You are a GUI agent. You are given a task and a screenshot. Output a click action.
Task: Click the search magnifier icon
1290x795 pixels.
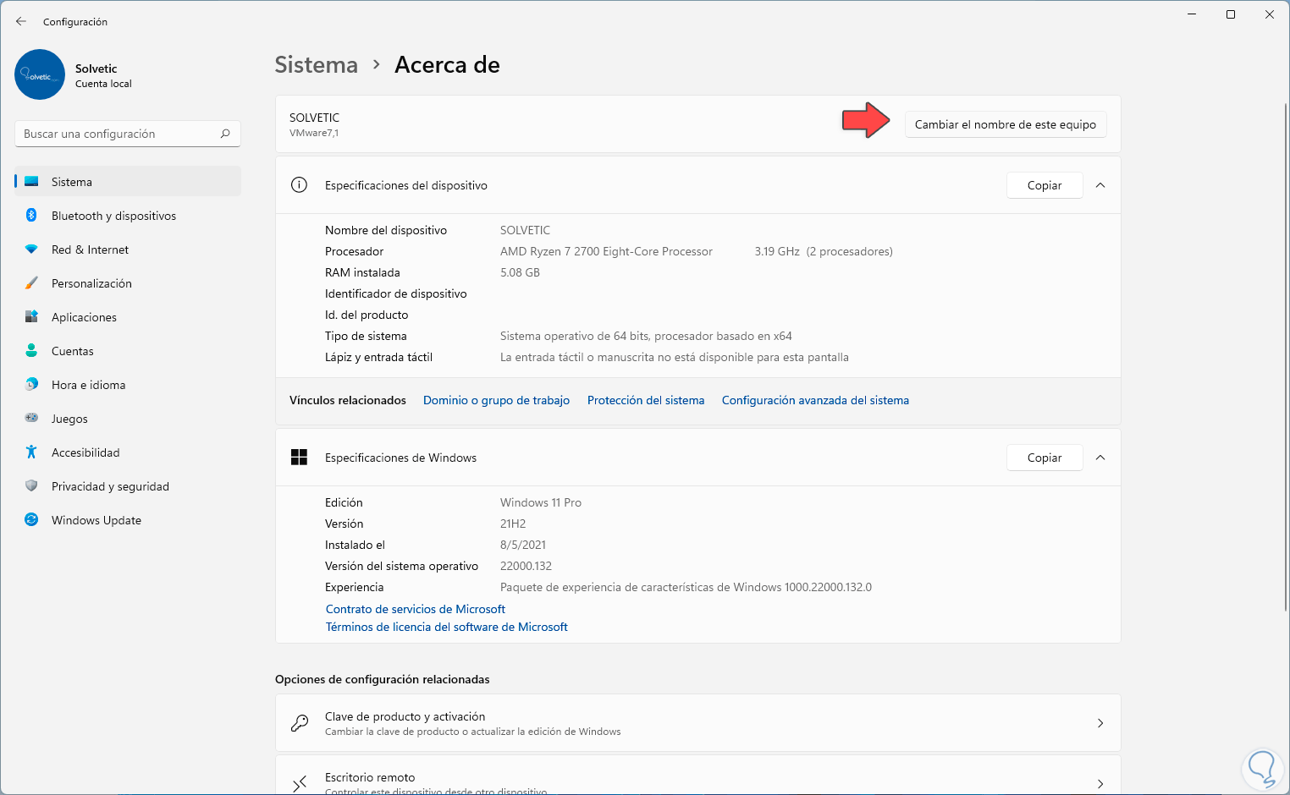225,134
